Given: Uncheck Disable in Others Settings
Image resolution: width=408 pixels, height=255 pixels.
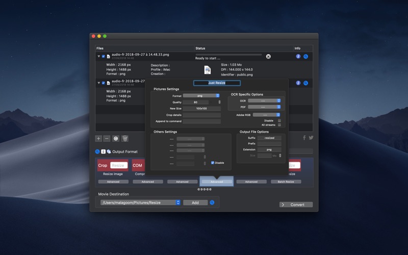Looking at the screenshot, I should [x=213, y=163].
